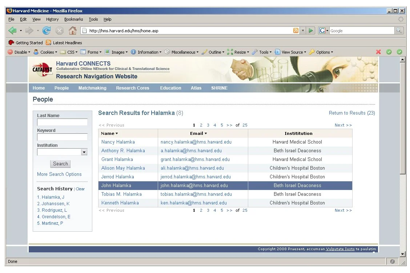This screenshot has width=410, height=273.
Task: Click the RSS feed icon in address bar
Action: [x=296, y=30]
